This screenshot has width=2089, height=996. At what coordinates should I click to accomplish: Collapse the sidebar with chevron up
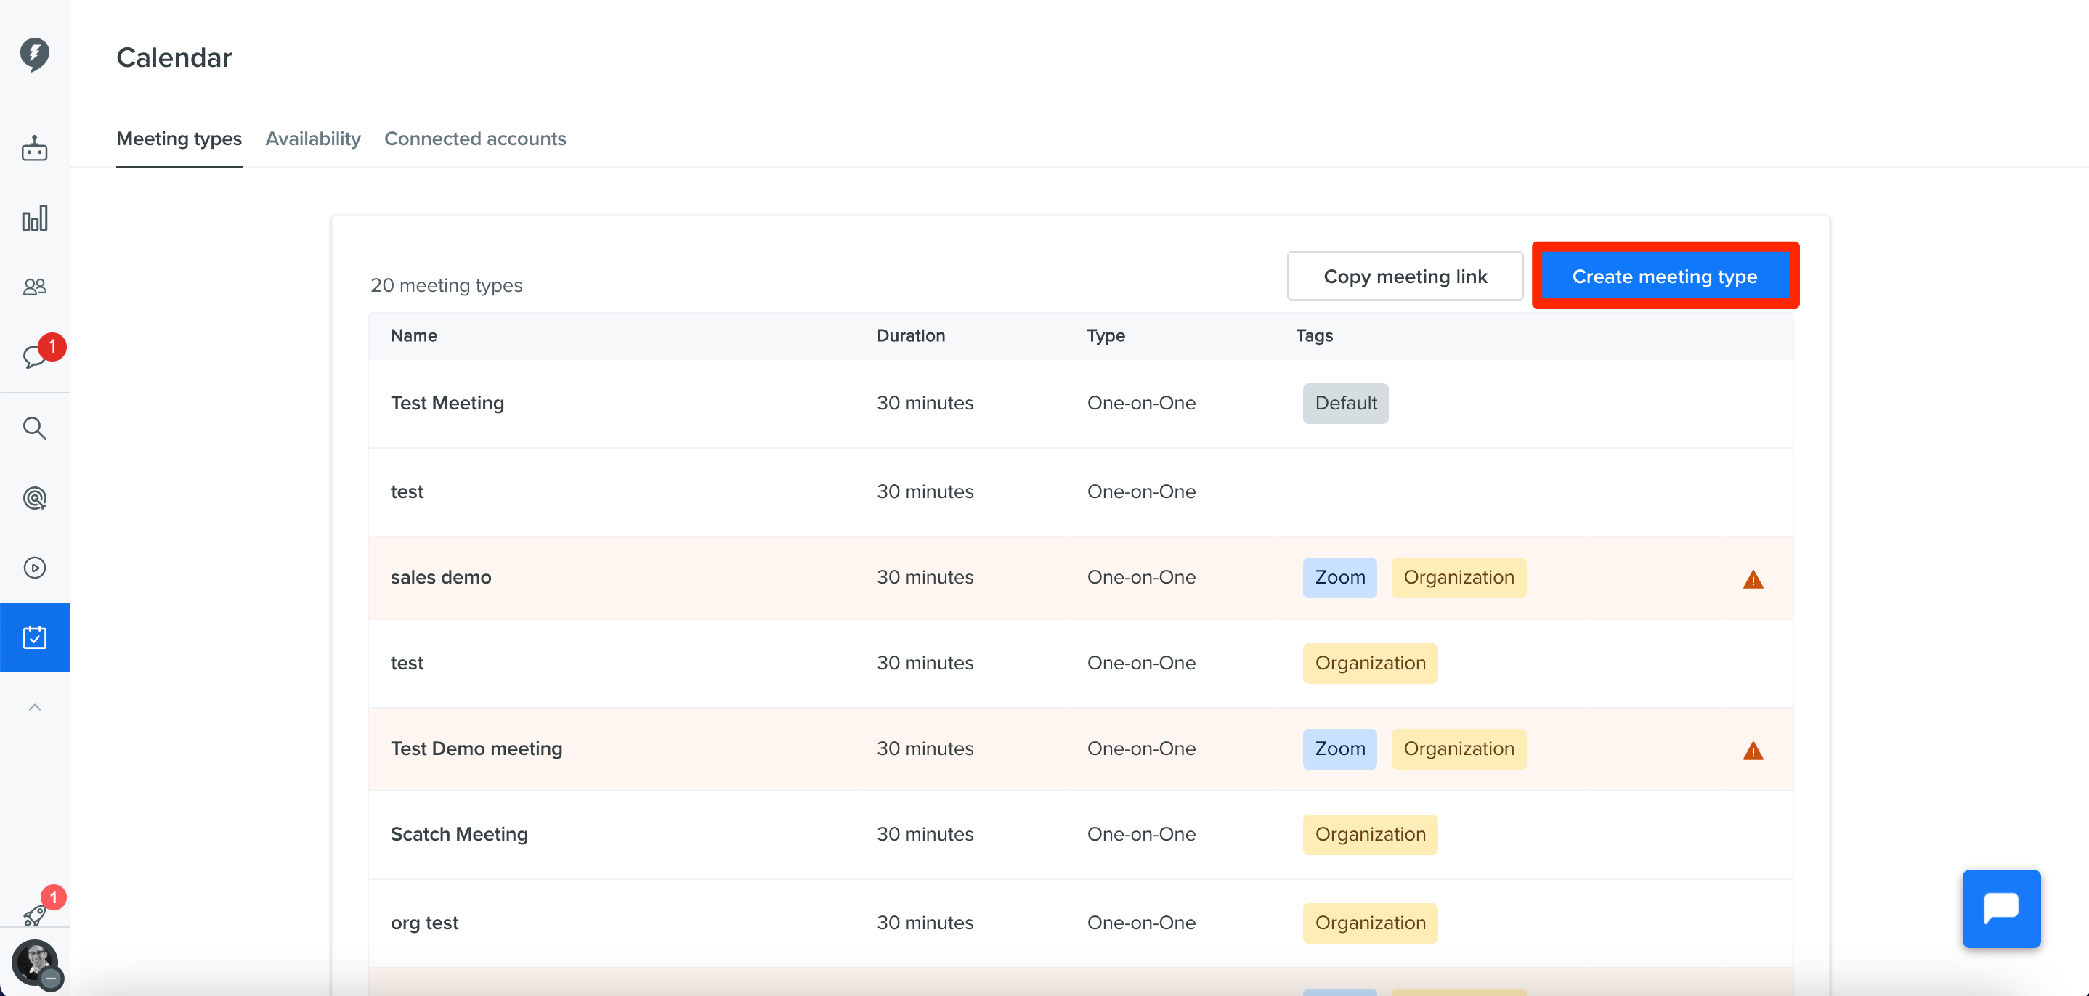coord(34,708)
